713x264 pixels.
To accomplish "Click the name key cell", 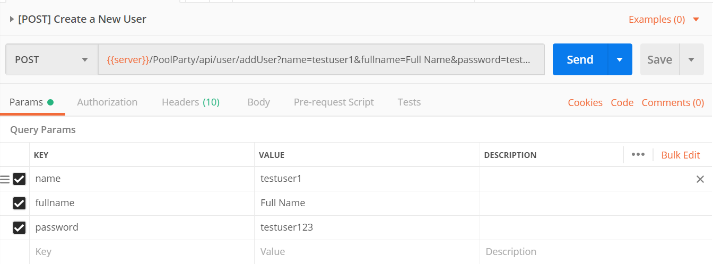I will (142, 179).
